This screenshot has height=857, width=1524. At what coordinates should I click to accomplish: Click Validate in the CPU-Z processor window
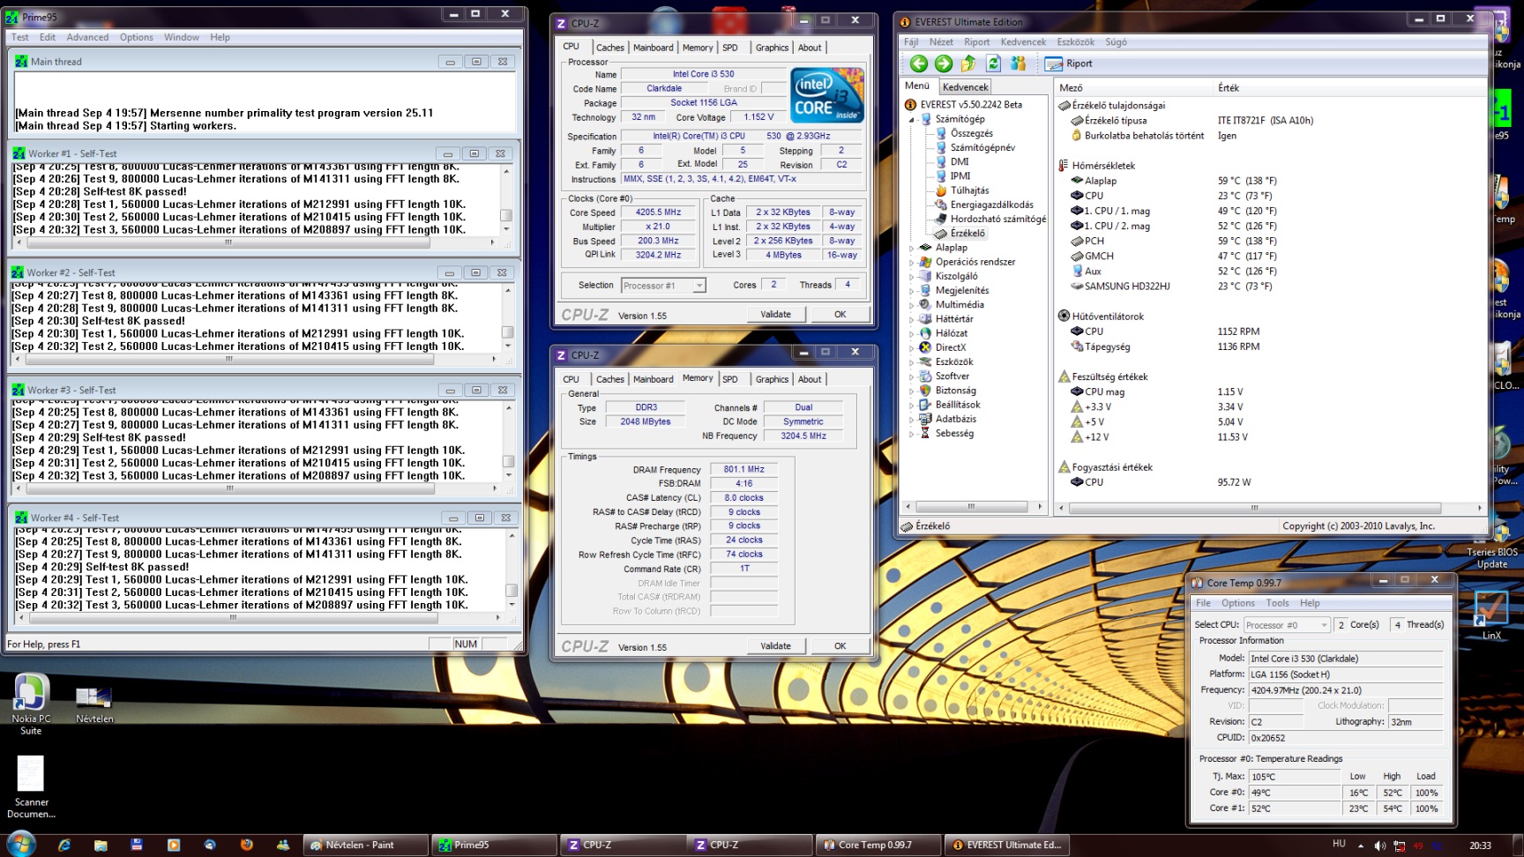point(775,314)
